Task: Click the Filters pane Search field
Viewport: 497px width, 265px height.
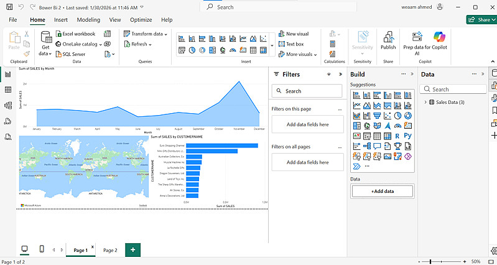Action: click(x=307, y=91)
